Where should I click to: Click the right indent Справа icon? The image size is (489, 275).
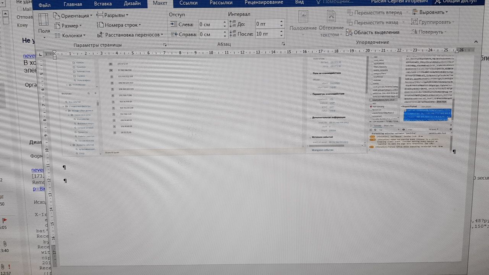pos(173,34)
